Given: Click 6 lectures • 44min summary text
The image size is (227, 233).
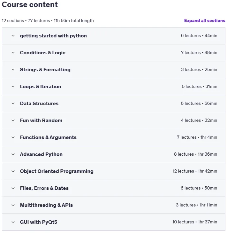Looking at the screenshot, I should (x=199, y=36).
